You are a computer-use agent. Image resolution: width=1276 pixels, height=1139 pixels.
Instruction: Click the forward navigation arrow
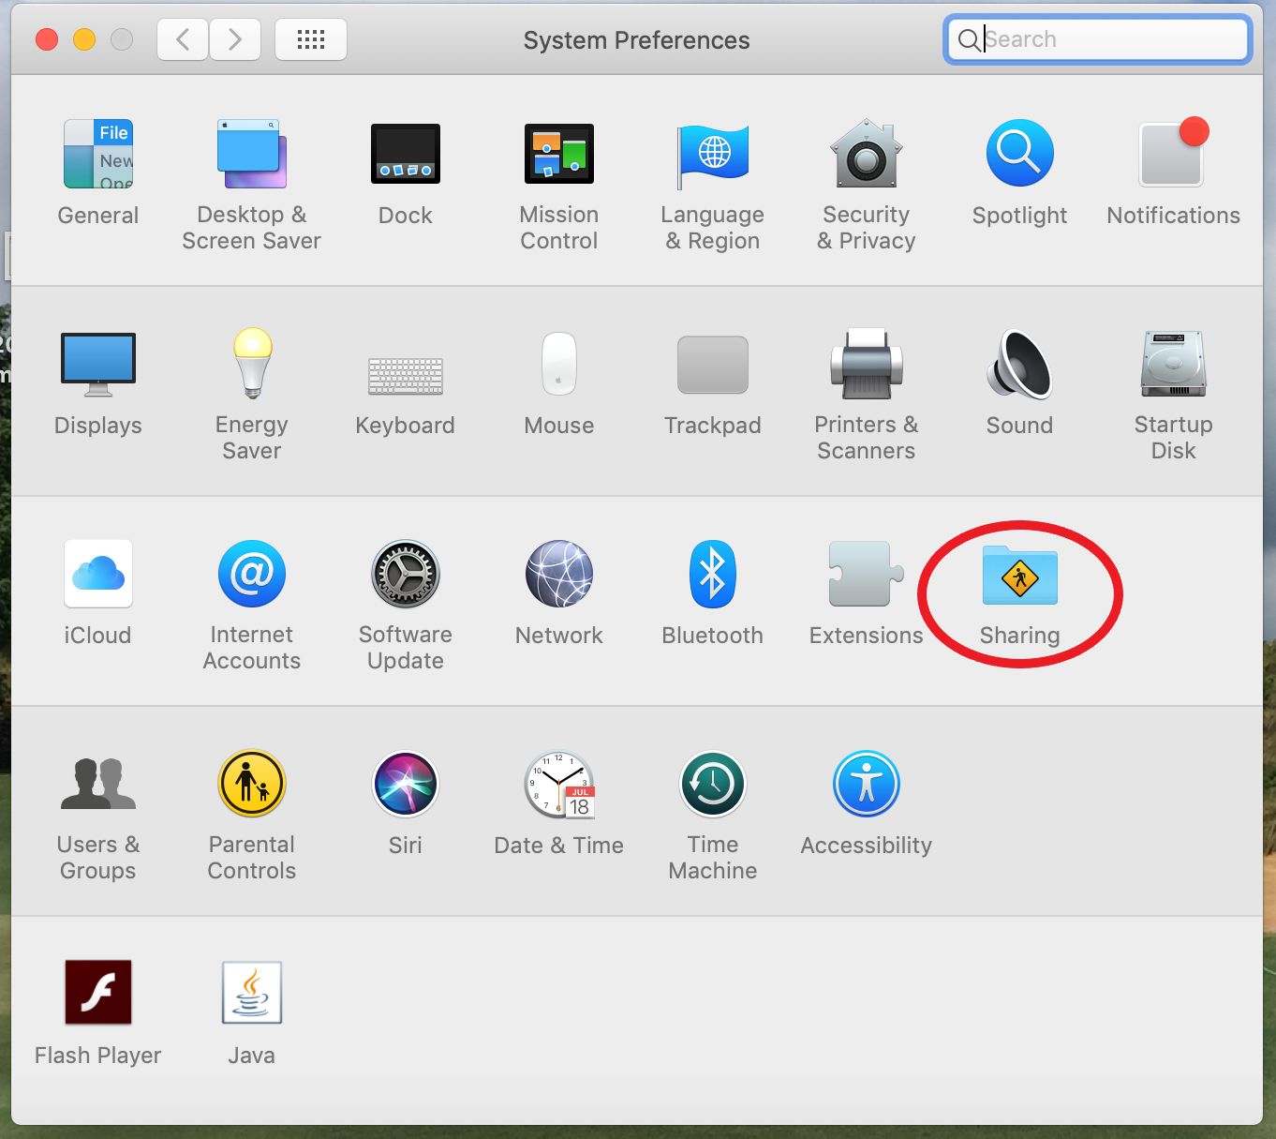coord(235,39)
